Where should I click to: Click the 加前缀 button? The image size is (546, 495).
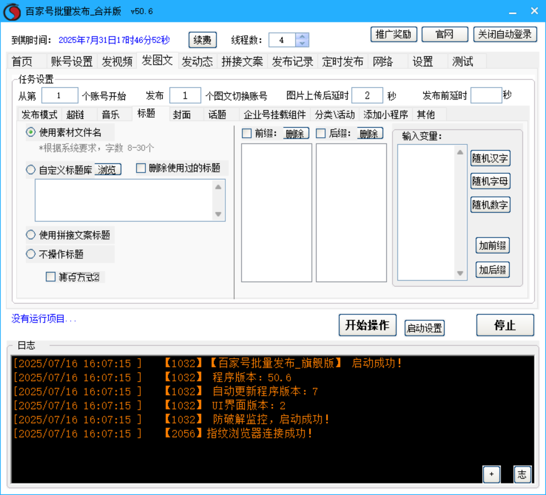click(492, 245)
